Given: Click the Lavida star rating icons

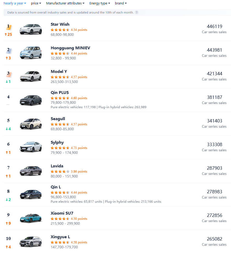Looking at the screenshot, I should pos(60,172).
